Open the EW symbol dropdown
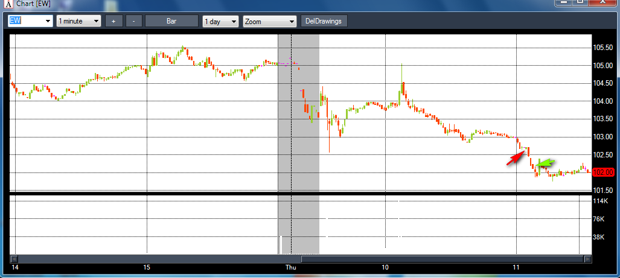This screenshot has height=278, width=620. click(48, 21)
